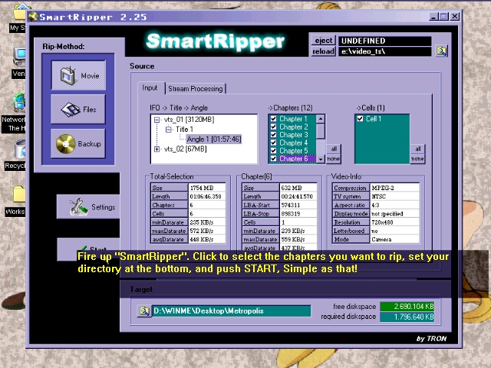The height and width of the screenshot is (368, 491).
Task: Click the vts_02 [67MB] tree label
Action: 186,149
